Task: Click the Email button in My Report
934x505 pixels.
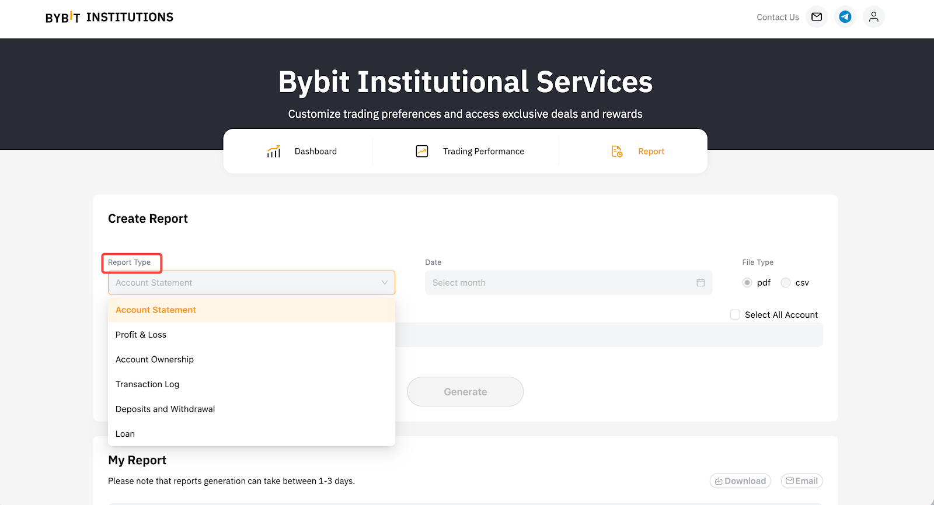Action: tap(801, 481)
